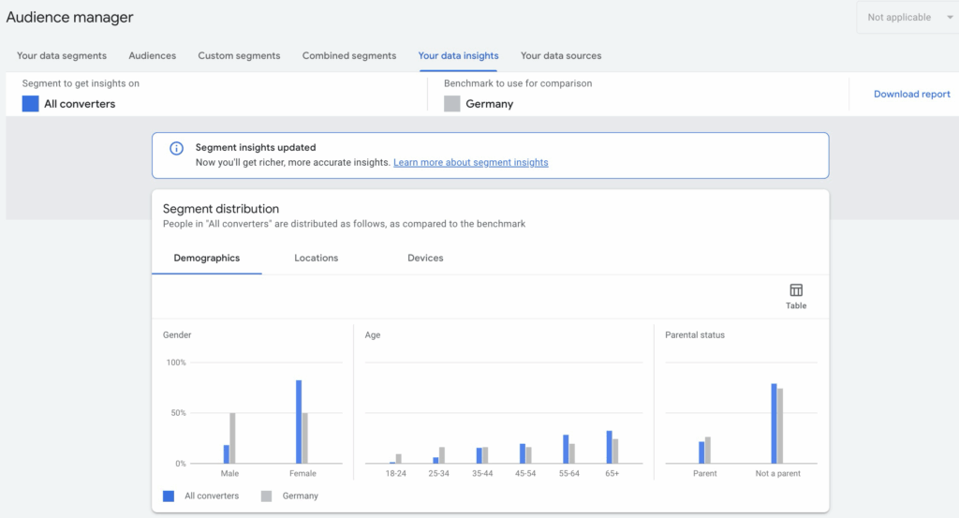The image size is (959, 518).
Task: Click the Female blue bar in Gender chart
Action: coord(299,422)
